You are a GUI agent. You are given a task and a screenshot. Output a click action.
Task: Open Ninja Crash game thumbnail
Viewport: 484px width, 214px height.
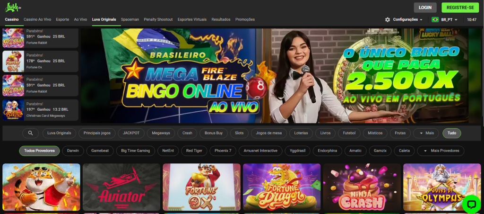362,187
